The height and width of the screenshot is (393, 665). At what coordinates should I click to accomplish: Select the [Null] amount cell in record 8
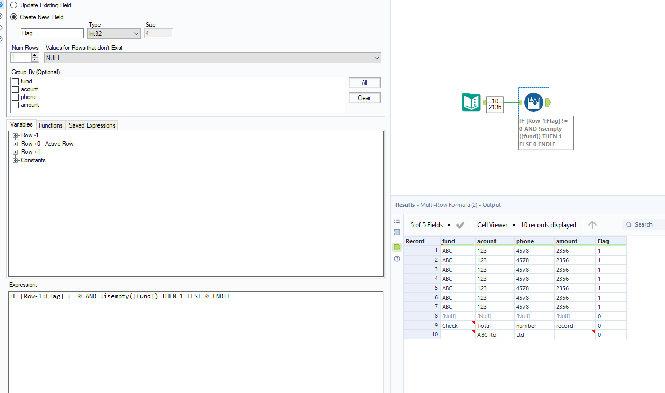[x=575, y=316]
